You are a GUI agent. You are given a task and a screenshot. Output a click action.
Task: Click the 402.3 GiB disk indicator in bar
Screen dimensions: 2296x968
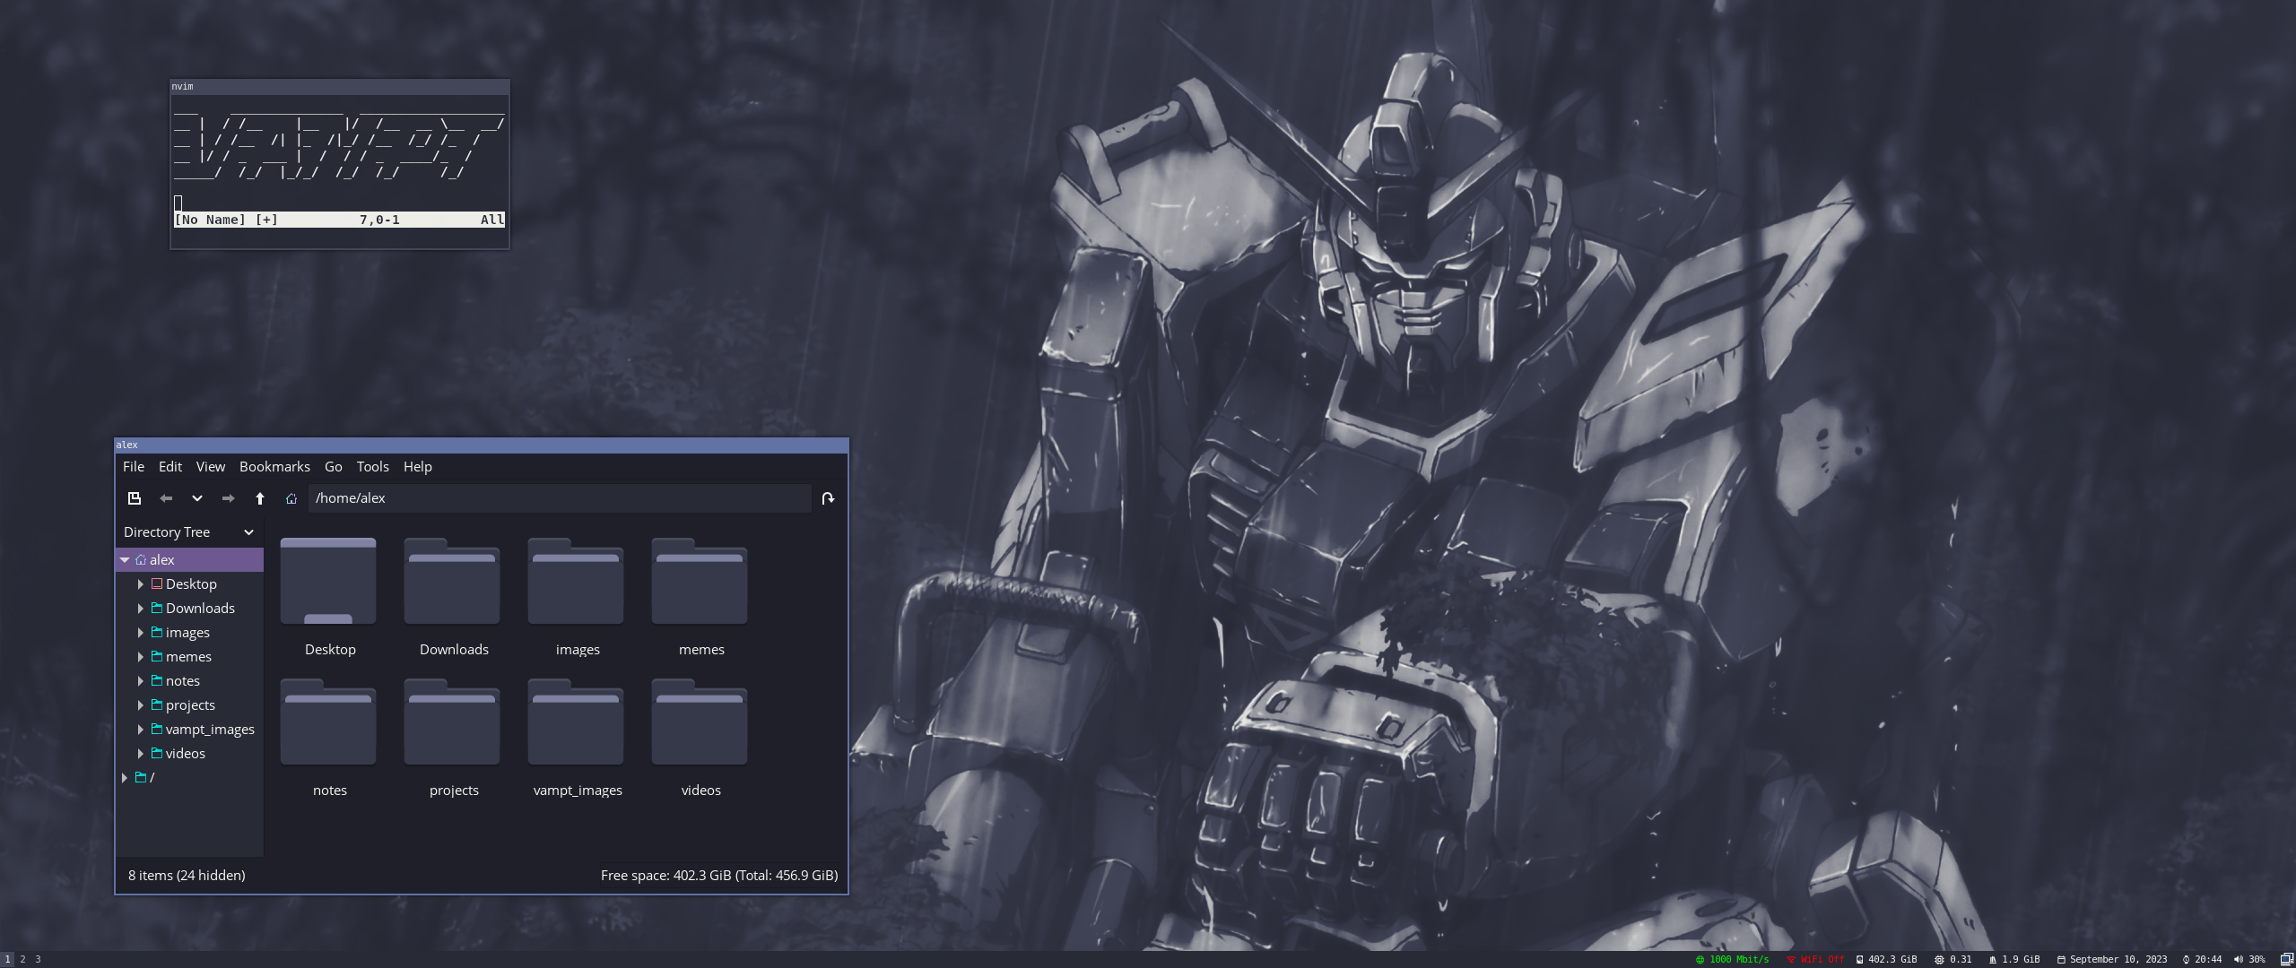(1886, 959)
